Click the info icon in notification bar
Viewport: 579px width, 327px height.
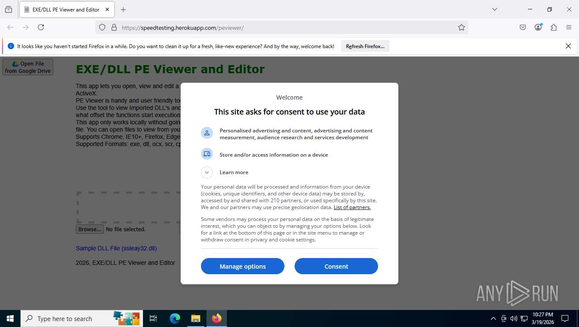pos(11,46)
